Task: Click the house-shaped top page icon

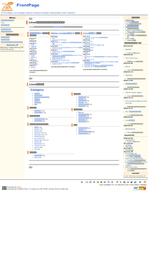Action: [117, 182]
